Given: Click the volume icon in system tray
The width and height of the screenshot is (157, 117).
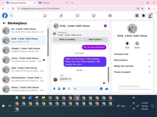Looking at the screenshot, I should [x=134, y=109].
